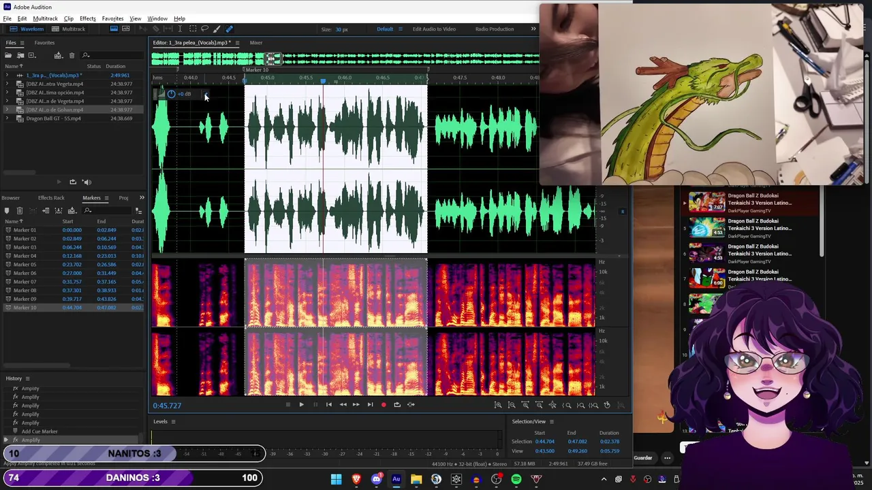Toggle Auto-play in Files preview
The image size is (872, 490).
click(x=87, y=182)
